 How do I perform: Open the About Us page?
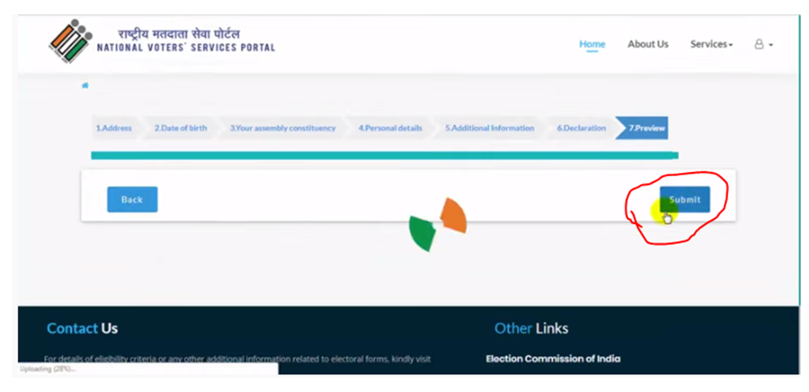(x=647, y=44)
